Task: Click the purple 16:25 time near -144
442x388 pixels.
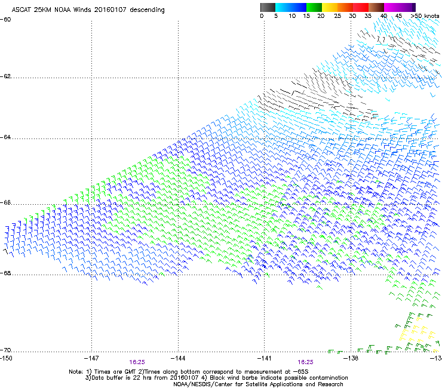Action: click(137, 362)
